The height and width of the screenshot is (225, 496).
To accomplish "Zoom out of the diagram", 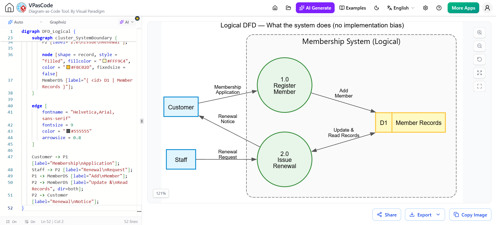I will pyautogui.click(x=479, y=46).
